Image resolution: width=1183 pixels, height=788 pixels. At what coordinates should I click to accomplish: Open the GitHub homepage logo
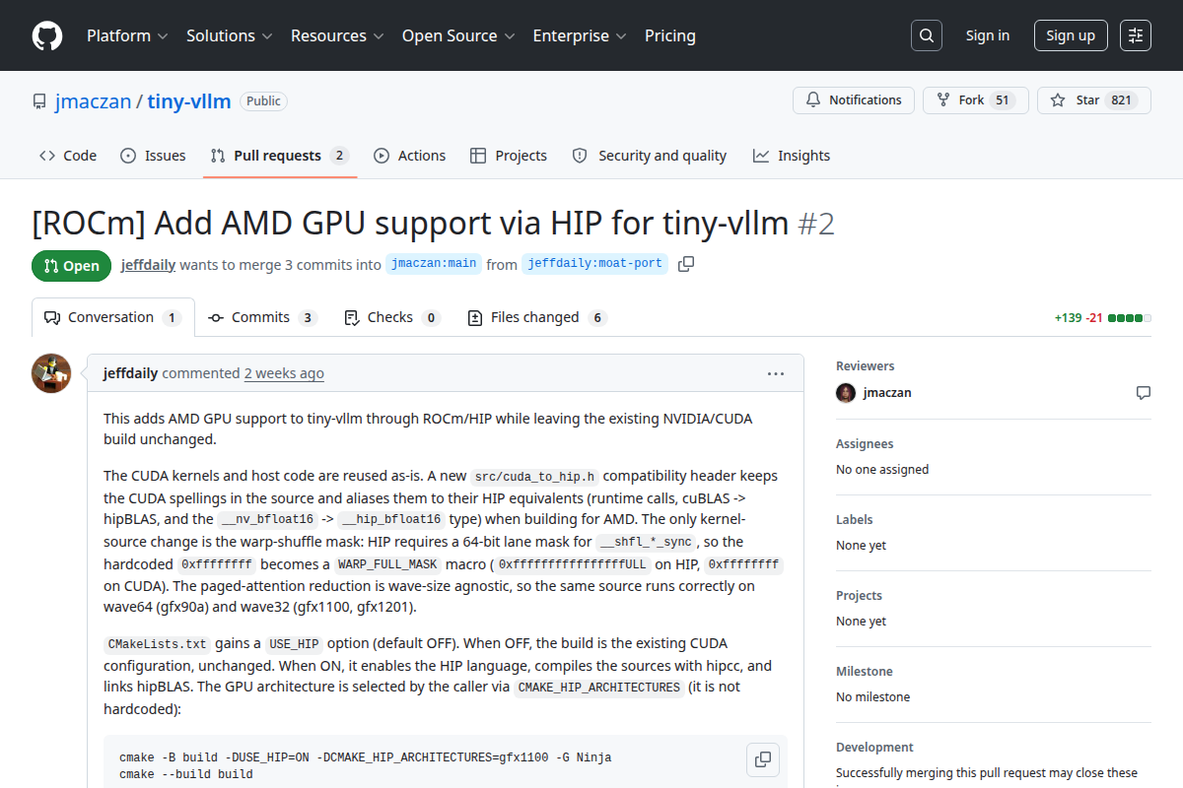point(47,35)
